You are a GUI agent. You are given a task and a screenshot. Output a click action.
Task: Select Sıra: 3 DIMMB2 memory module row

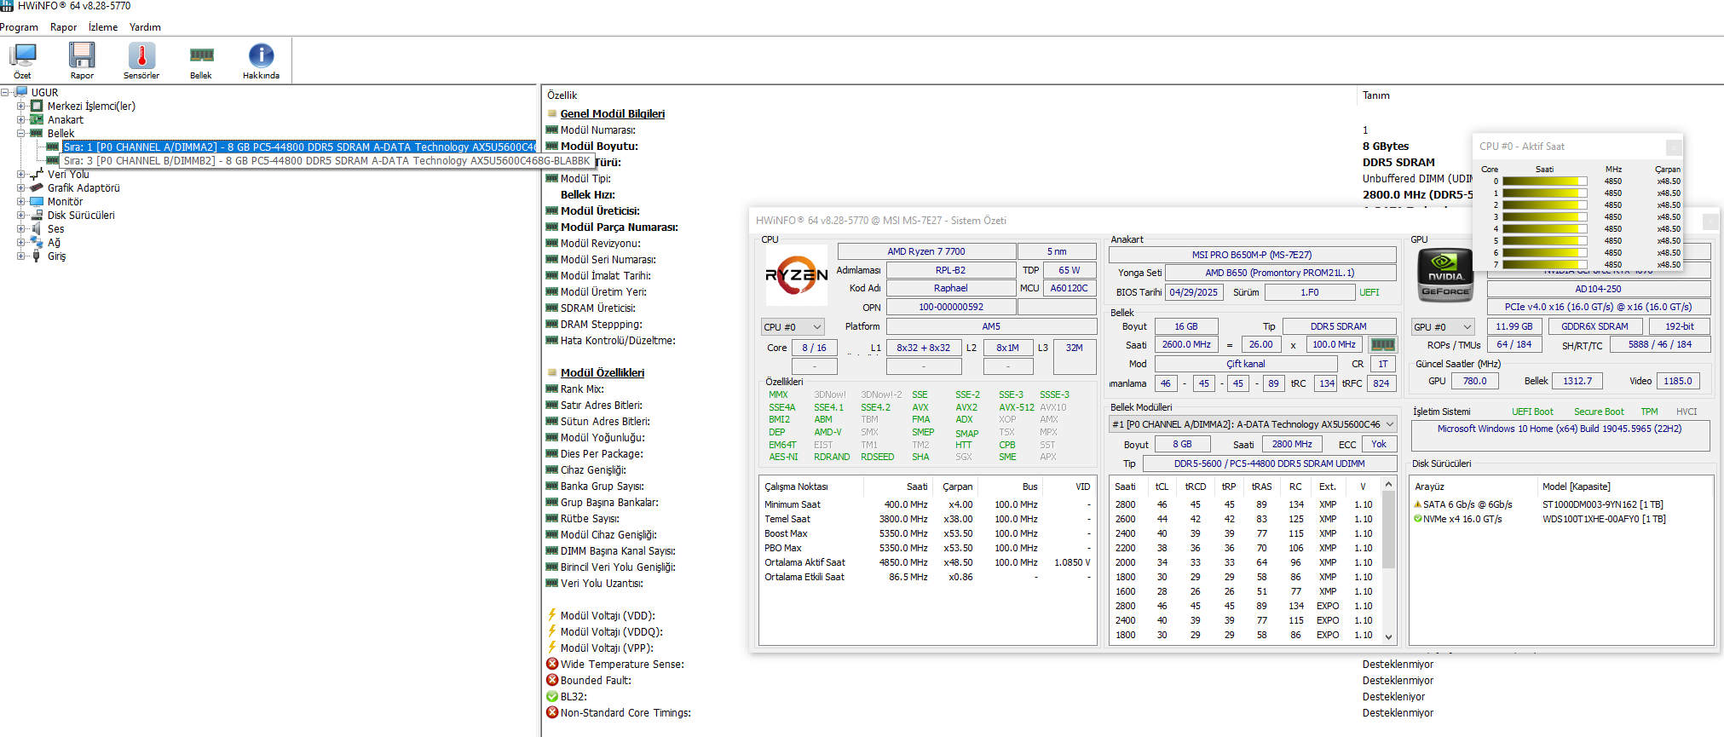(x=326, y=160)
